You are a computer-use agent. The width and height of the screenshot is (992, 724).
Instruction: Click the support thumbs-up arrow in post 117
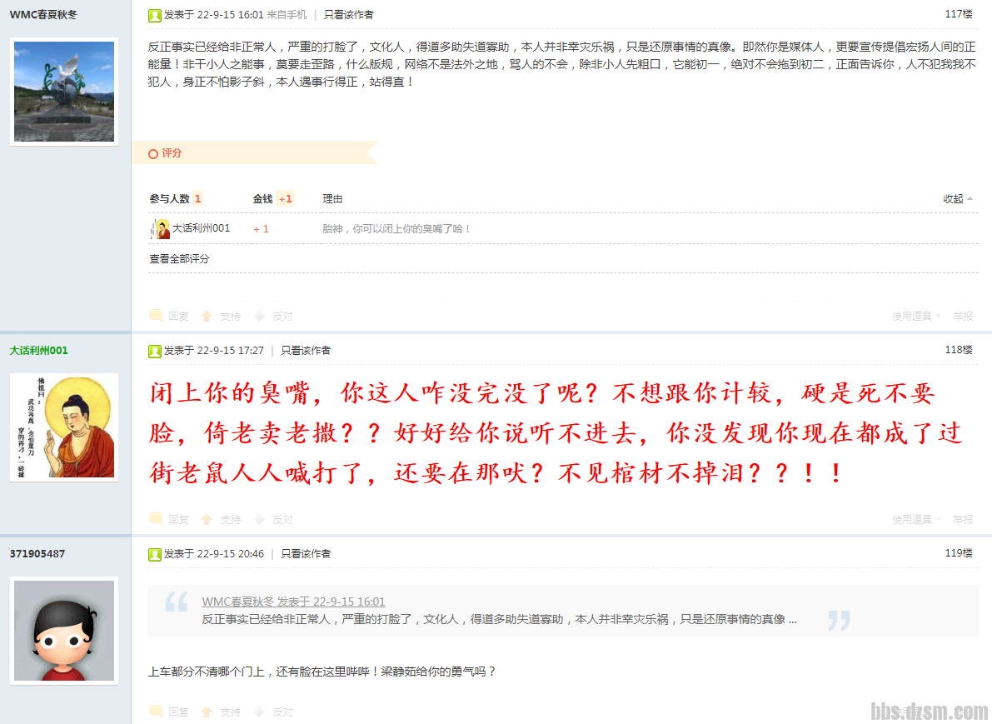point(207,316)
